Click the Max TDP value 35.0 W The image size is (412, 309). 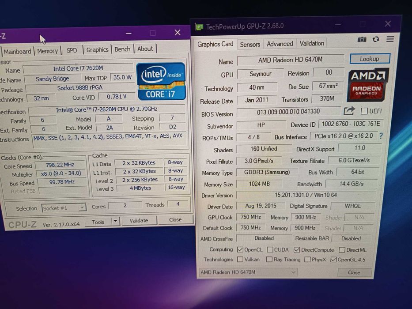(122, 78)
